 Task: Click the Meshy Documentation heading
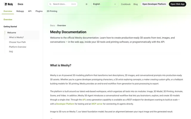click(68, 32)
